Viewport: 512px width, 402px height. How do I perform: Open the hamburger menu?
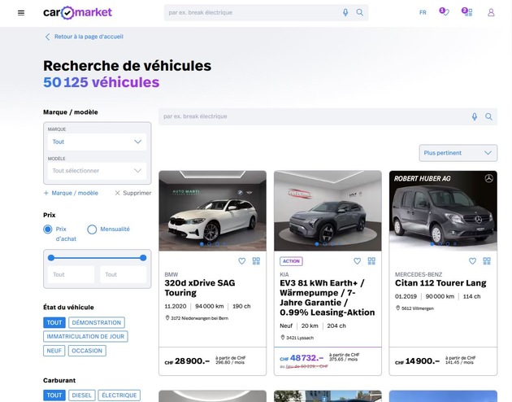[21, 12]
